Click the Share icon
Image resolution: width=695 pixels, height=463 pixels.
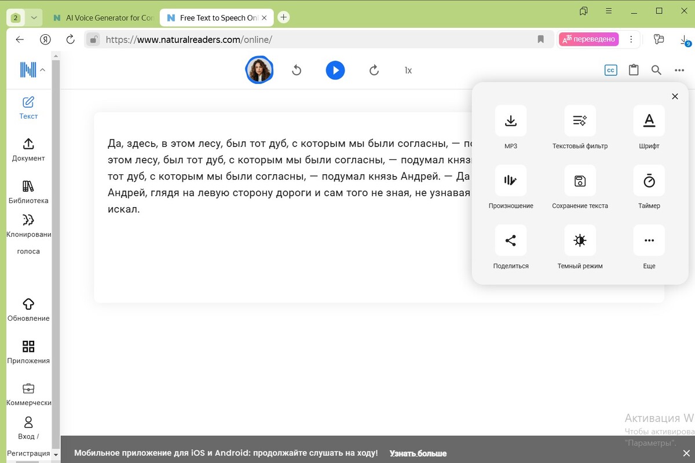[x=511, y=240]
